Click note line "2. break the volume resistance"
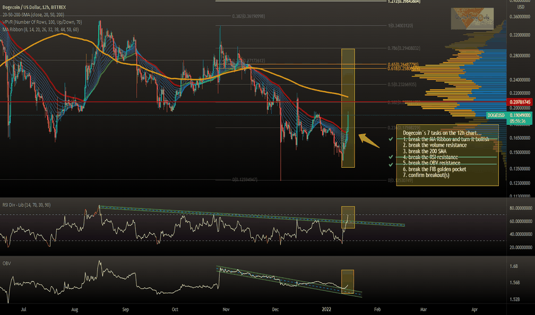 [435, 145]
